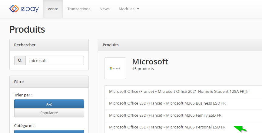Select Microsoft M365 Business ESD FR
This screenshot has width=262, height=133.
183,103
